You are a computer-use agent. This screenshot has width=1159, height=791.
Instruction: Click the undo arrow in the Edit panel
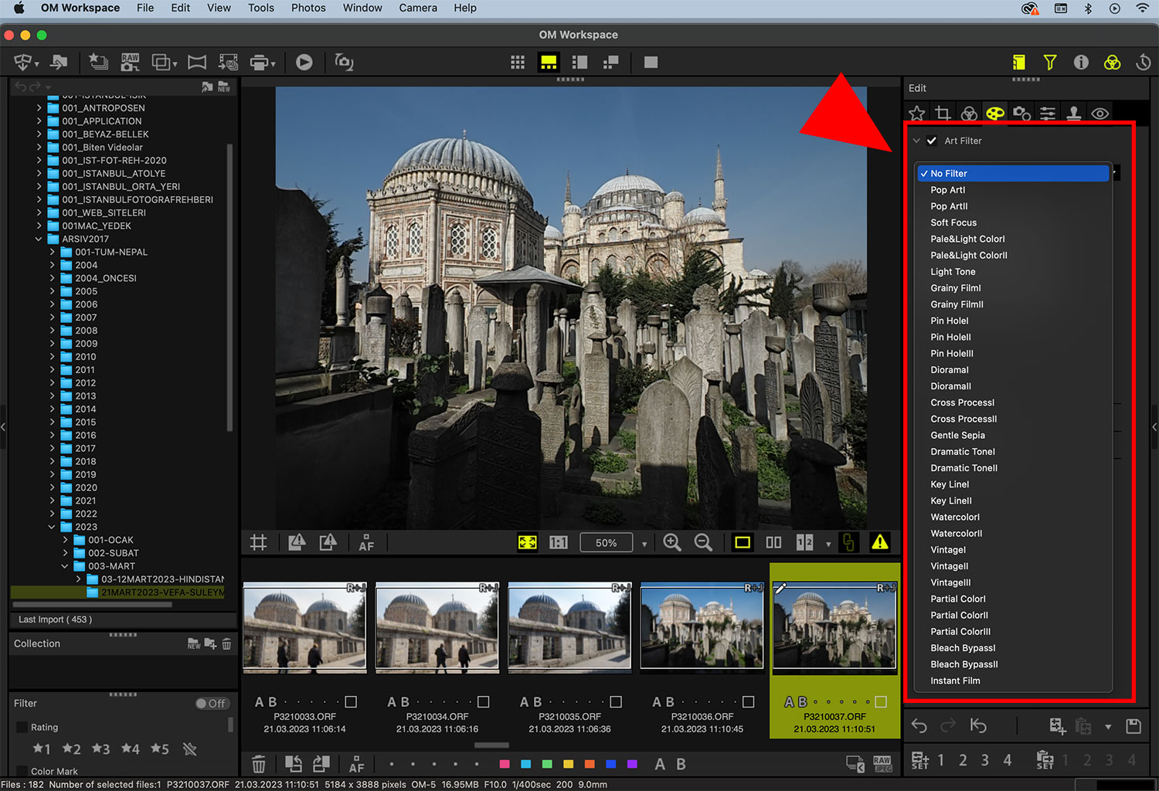[919, 725]
